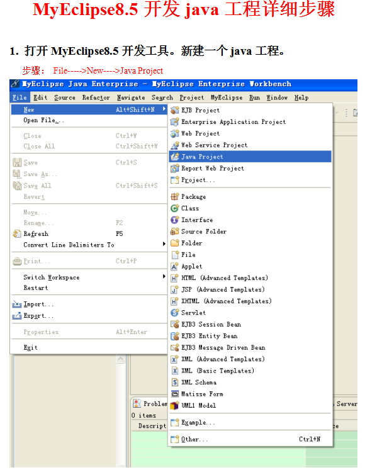Click the EJB Project icon

click(175, 110)
